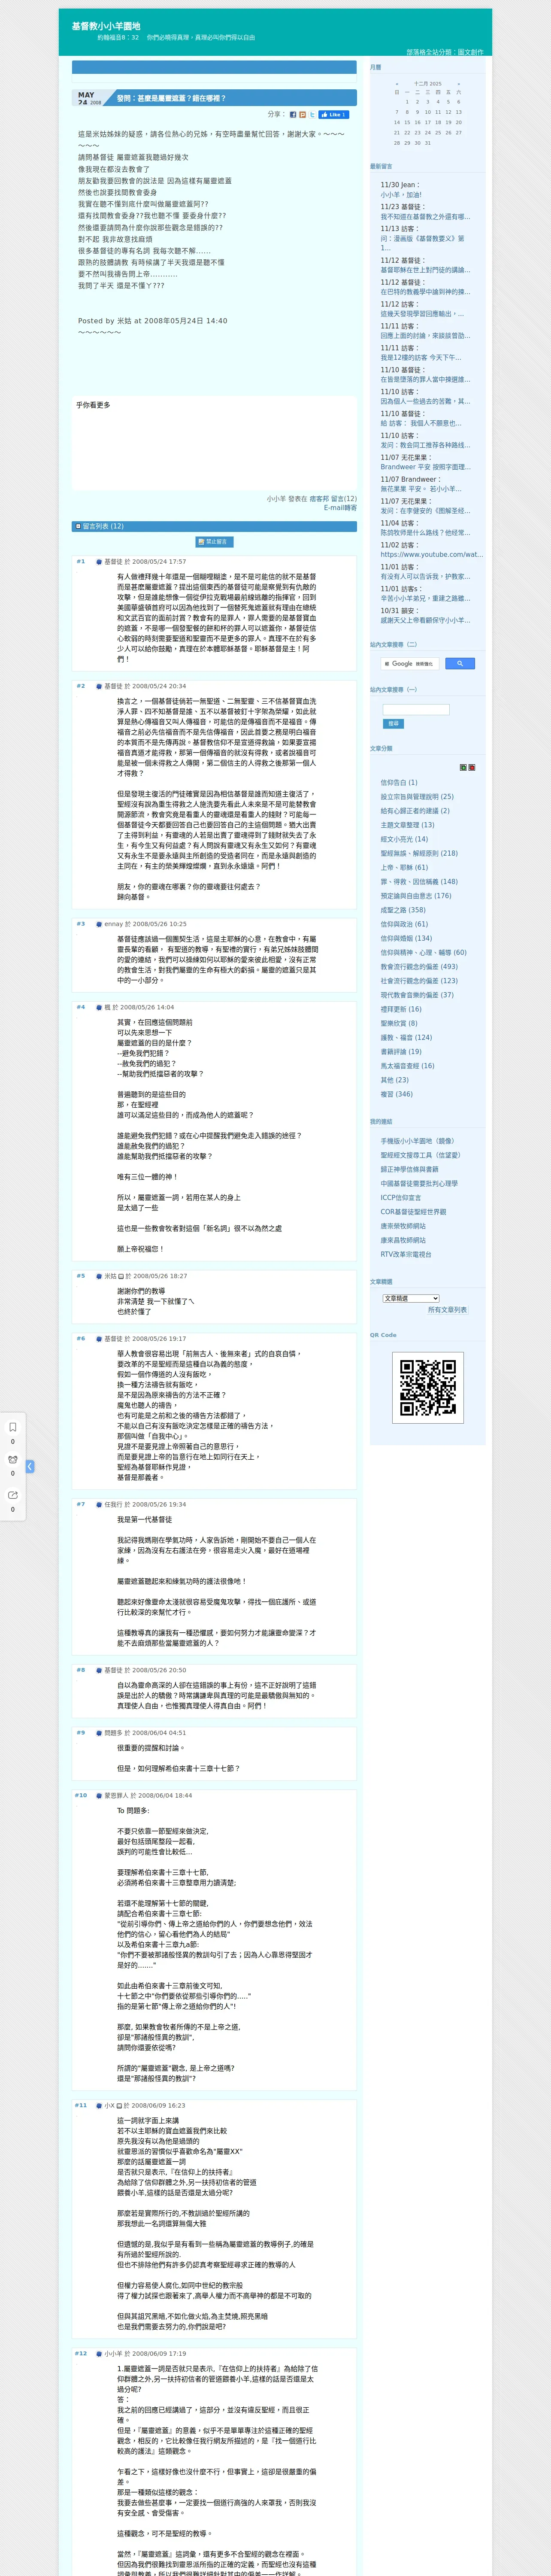
Task: Open category 現代教會音樂的偏差 (37)
Action: [417, 995]
